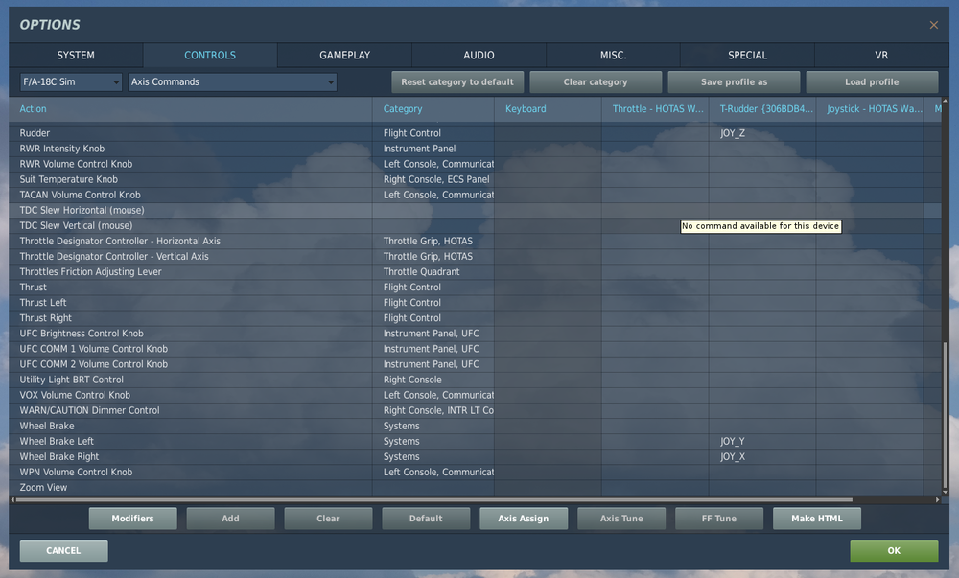Click the horizontal scrollbar right arrow

pos(938,499)
